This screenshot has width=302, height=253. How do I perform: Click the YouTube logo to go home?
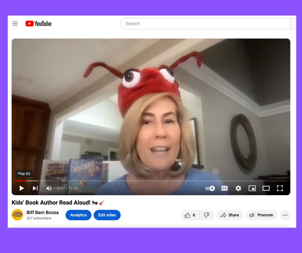pyautogui.click(x=39, y=23)
